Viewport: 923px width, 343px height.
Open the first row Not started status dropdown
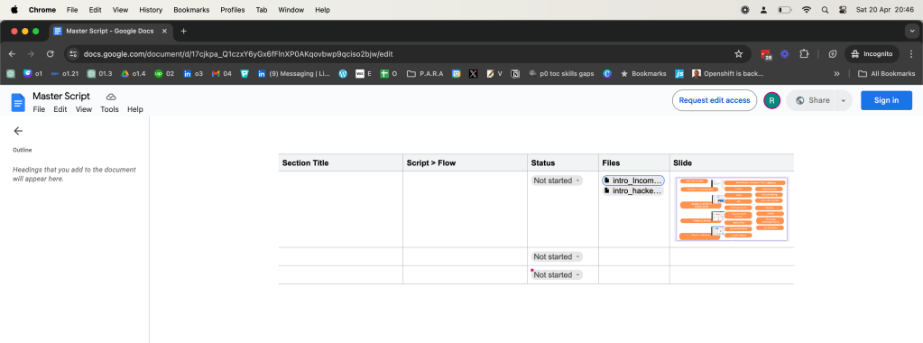point(557,181)
